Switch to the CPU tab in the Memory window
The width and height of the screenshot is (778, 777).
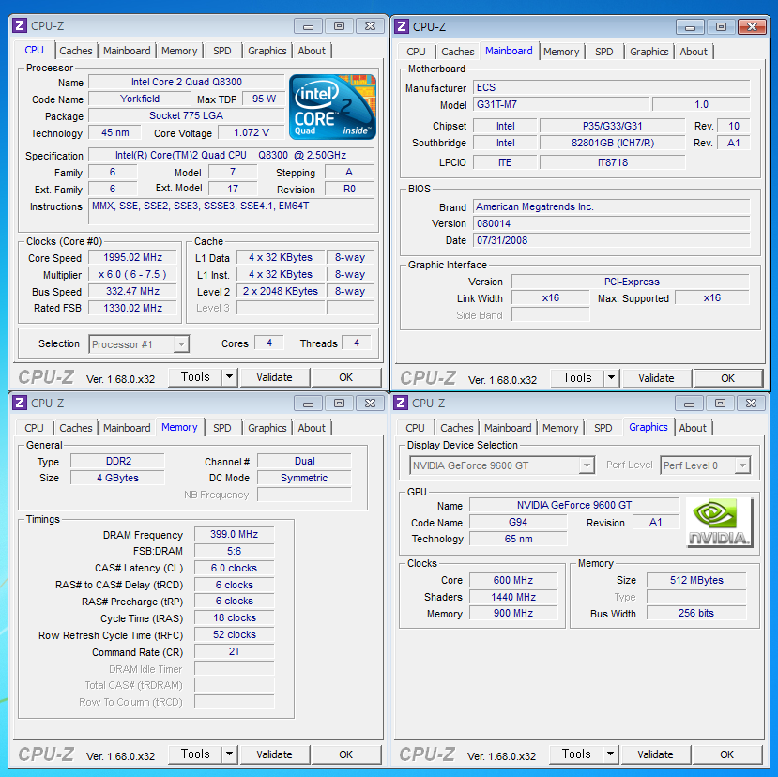[34, 428]
